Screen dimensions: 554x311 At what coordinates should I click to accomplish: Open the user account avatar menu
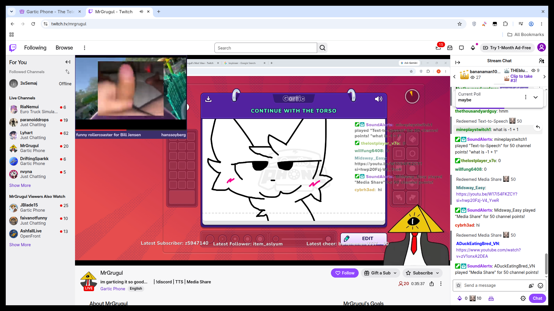coord(542,48)
